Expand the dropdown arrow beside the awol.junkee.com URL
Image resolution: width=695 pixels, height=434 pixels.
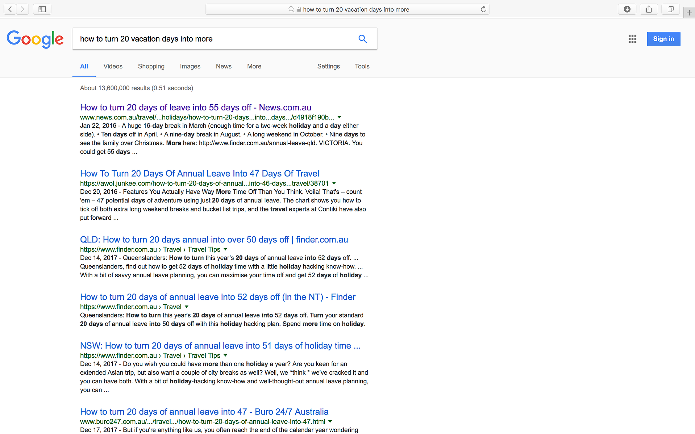pyautogui.click(x=334, y=184)
